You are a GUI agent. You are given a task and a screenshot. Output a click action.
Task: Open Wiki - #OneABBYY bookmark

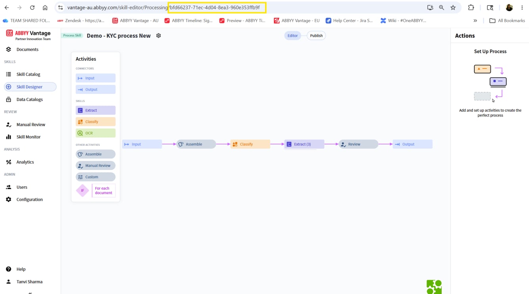403,21
